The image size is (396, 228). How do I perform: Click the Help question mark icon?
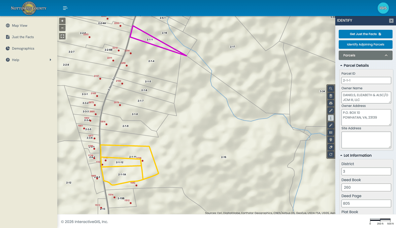[8, 60]
